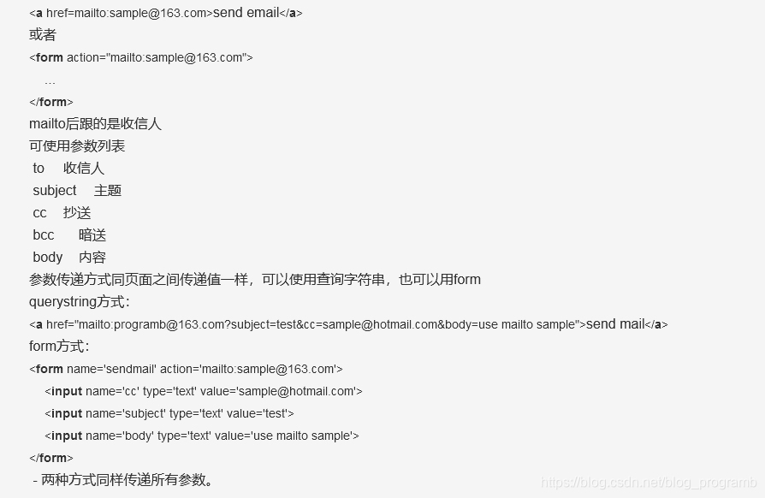Click the form action mailto:sample@163.com line
The image size is (765, 498).
click(141, 57)
